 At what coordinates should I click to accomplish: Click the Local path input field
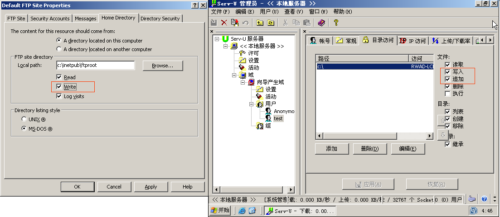pos(95,65)
